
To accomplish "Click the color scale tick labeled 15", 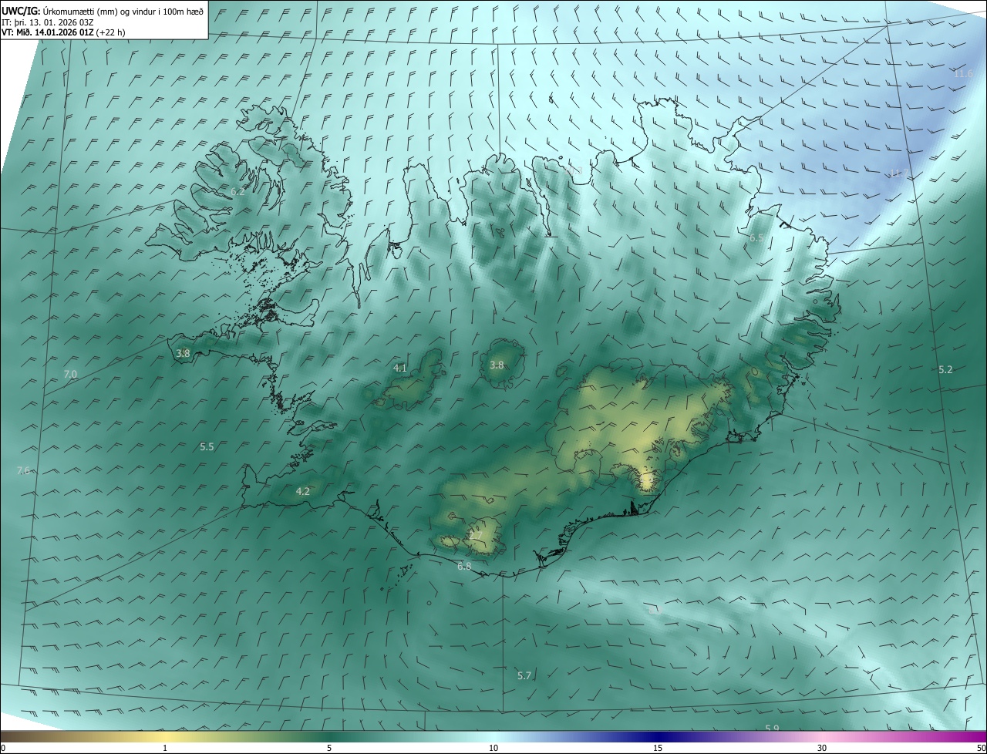I will pos(658,748).
